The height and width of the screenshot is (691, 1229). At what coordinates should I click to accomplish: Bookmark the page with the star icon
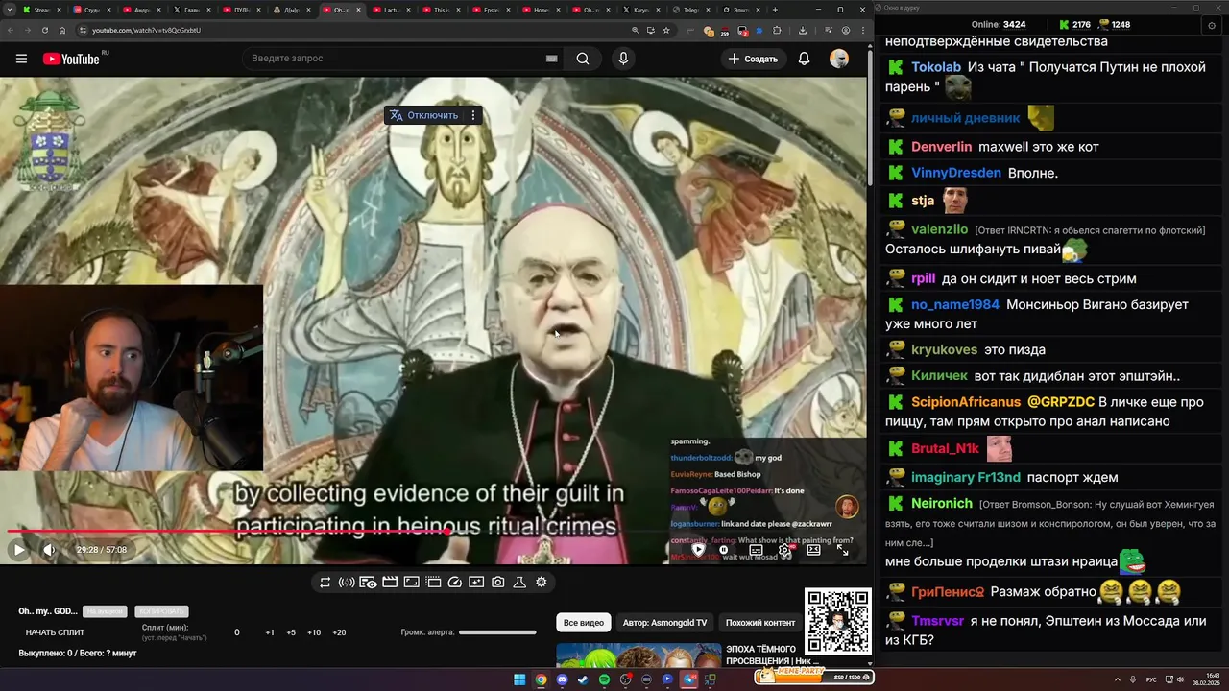point(666,30)
